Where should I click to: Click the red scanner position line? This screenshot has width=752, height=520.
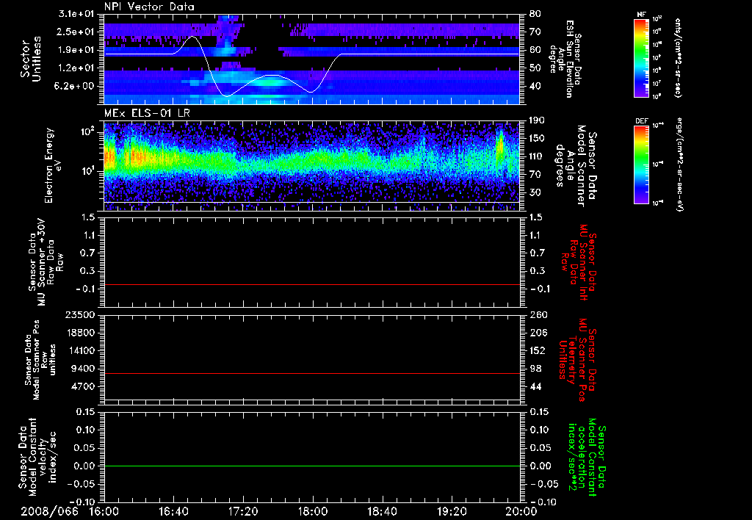coord(312,373)
